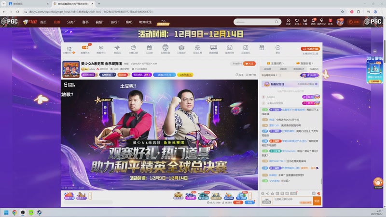This screenshot has width=386, height=217.
Task: Open the 任务 task gift icon
Action: click(x=331, y=22)
